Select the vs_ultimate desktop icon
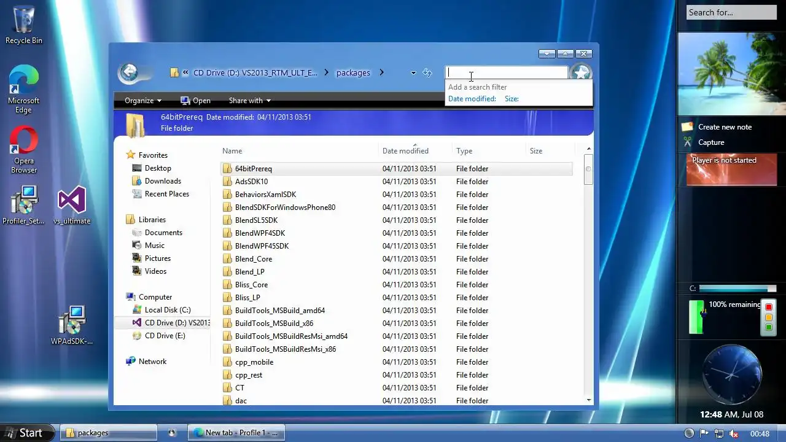The height and width of the screenshot is (442, 786). [x=72, y=206]
